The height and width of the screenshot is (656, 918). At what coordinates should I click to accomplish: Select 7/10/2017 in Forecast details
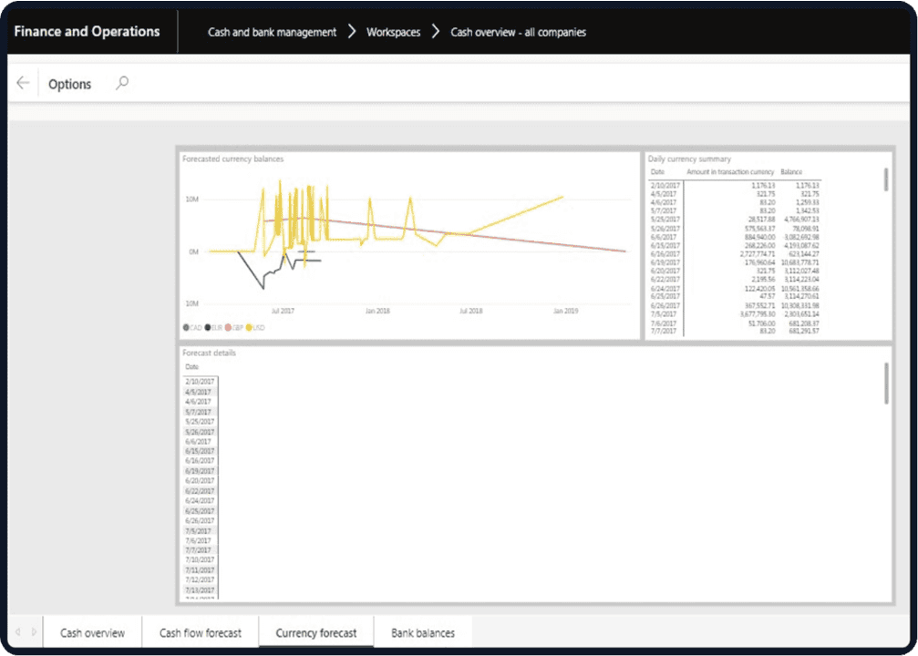(x=200, y=560)
